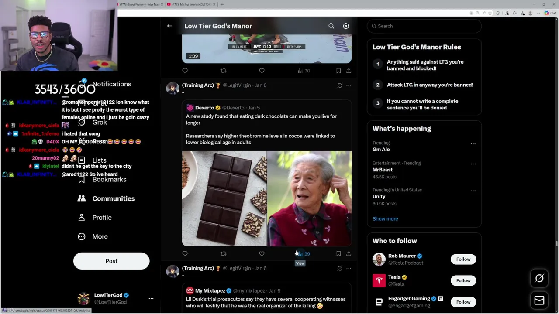The image size is (559, 314).
Task: Switch to My first time in HOUSTON tab
Action: pyautogui.click(x=191, y=4)
